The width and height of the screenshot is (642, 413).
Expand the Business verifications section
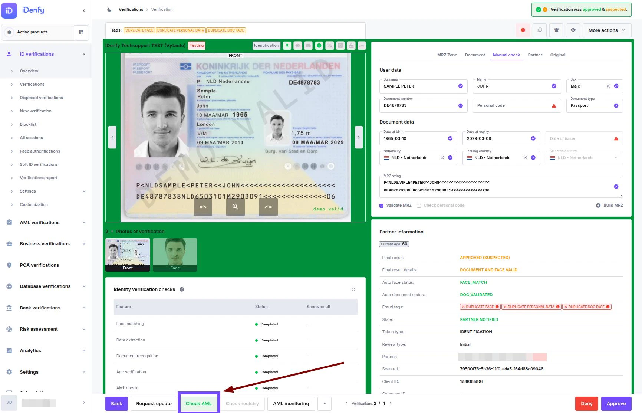coord(84,244)
